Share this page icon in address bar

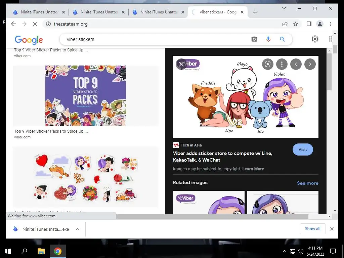[x=285, y=24]
